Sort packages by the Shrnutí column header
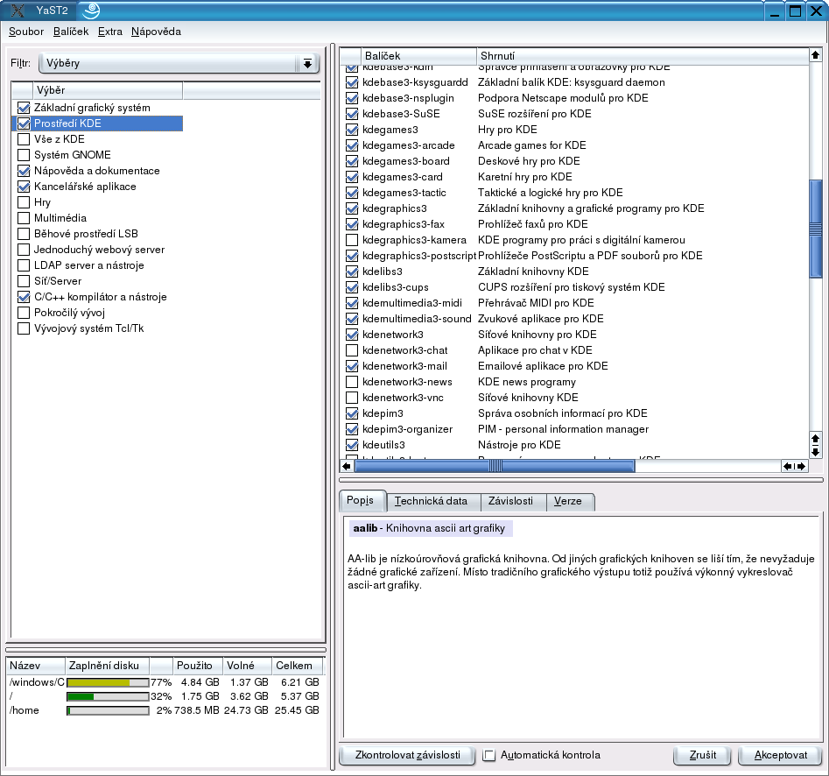 (x=643, y=55)
